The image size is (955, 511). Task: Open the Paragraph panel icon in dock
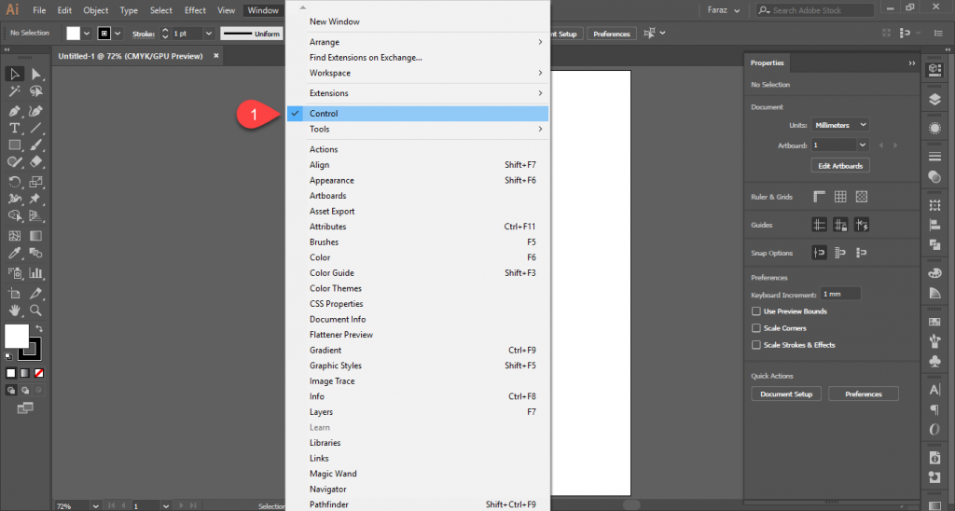(x=934, y=410)
